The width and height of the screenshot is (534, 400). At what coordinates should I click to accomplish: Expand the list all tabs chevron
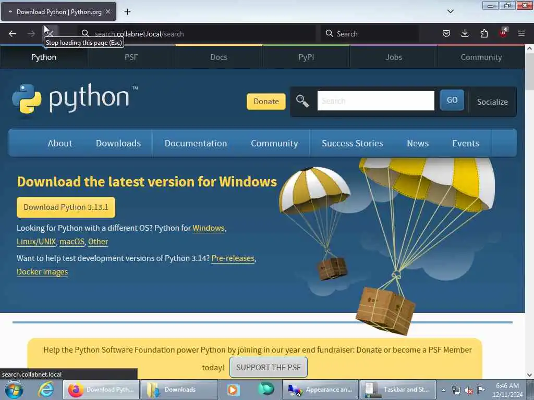pyautogui.click(x=450, y=11)
